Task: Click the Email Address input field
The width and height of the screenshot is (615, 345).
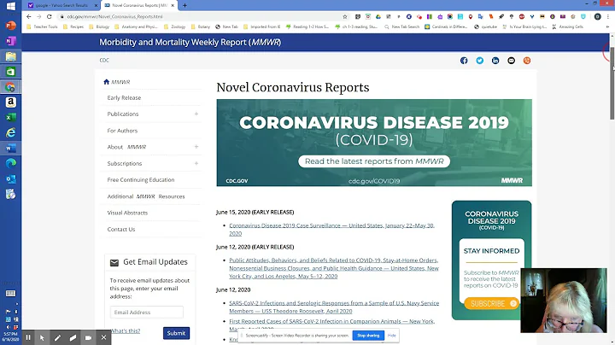Action: [147, 312]
